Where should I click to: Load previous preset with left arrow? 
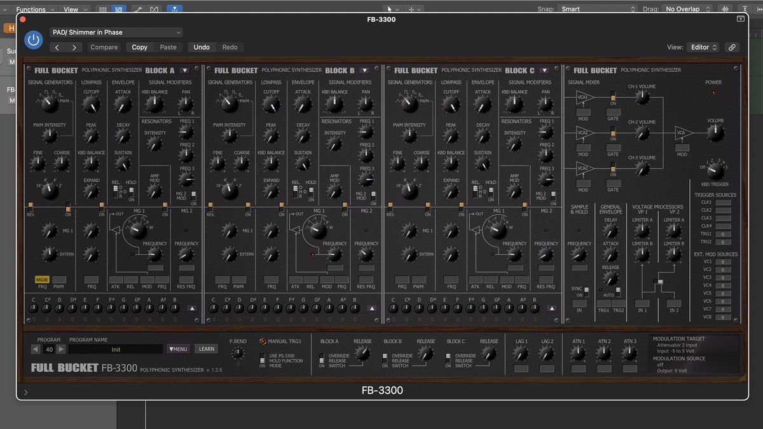tap(58, 47)
